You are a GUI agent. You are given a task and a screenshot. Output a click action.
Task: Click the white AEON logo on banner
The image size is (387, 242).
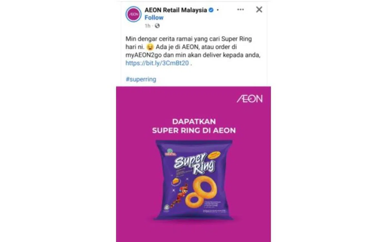click(250, 98)
